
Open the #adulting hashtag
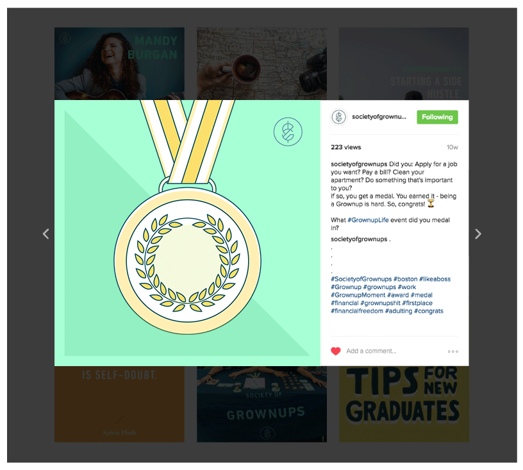click(399, 311)
